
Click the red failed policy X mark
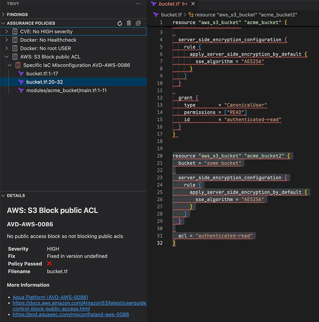pyautogui.click(x=49, y=264)
